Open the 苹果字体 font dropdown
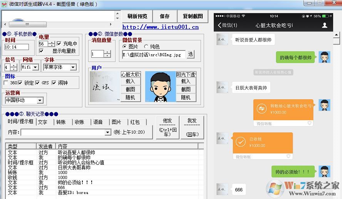Screen dimensions: 342x199 click(x=73, y=67)
